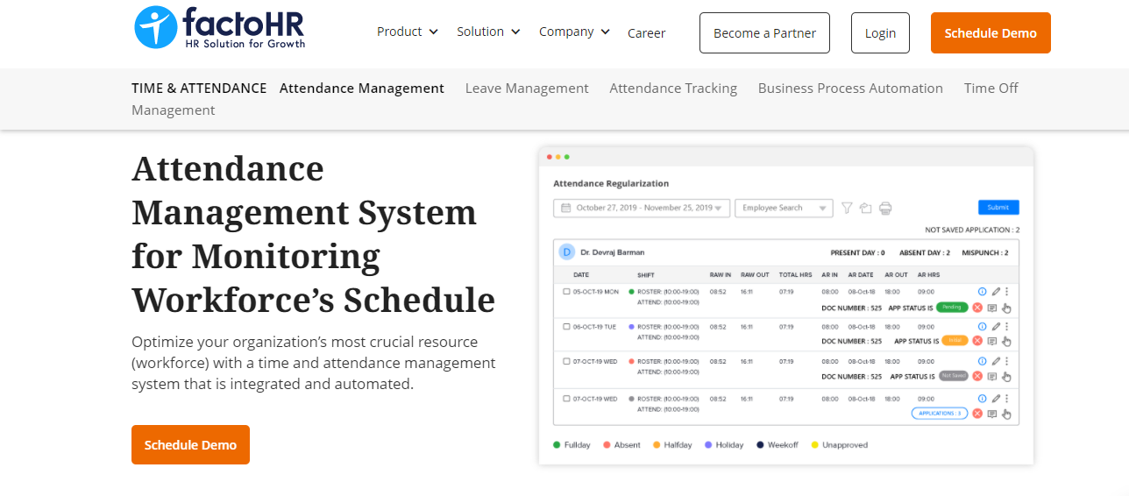
Task: Click the hand icon in Not Saved row
Action: pyautogui.click(x=1006, y=377)
